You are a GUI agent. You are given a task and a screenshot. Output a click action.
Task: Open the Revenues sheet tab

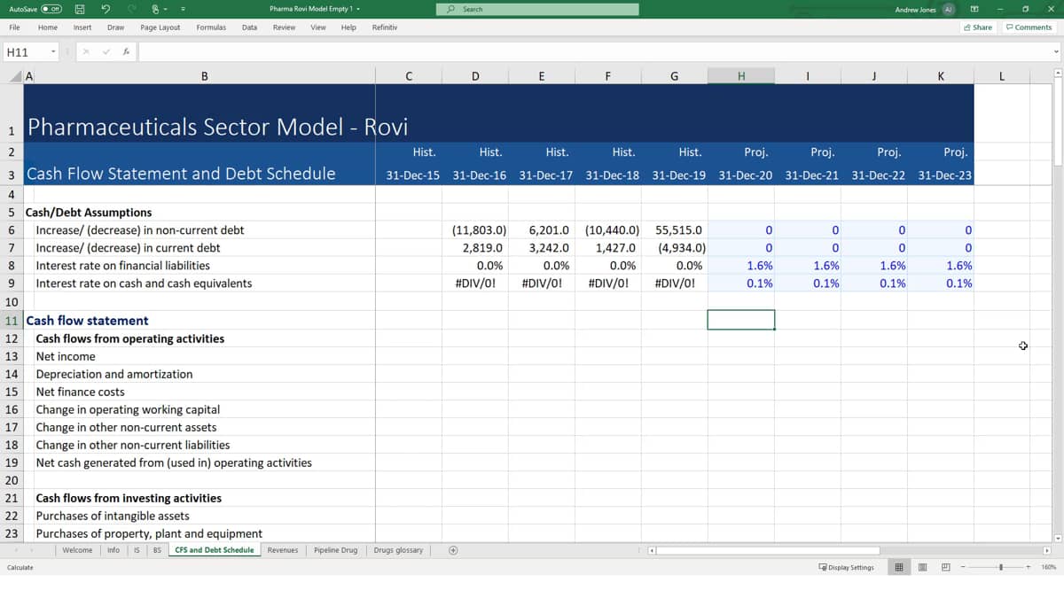coord(283,550)
